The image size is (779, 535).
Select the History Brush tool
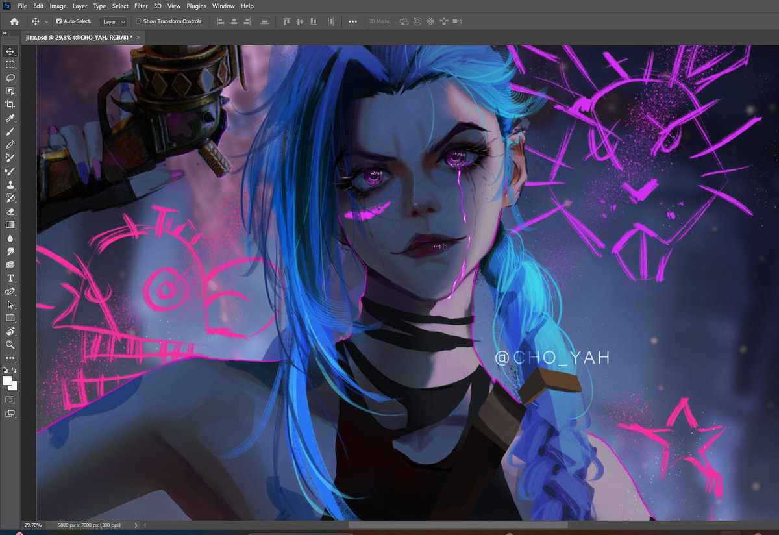click(x=10, y=198)
